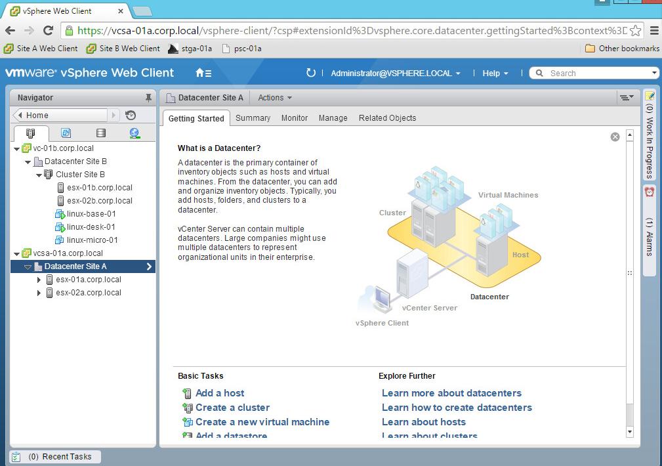Open the Hosts and Clusters navigator tab
This screenshot has height=466, width=662.
(30, 133)
